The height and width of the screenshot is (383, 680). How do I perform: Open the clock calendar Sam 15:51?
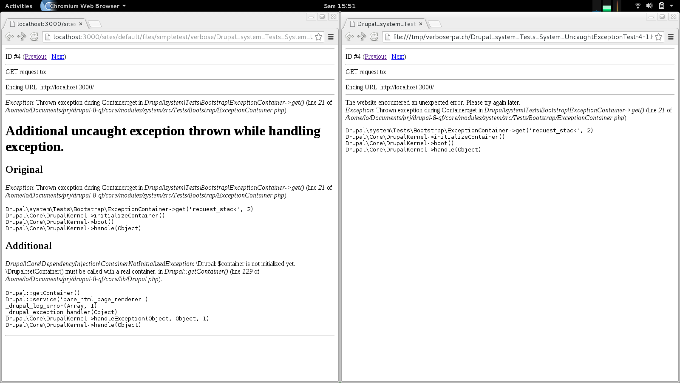point(340,6)
